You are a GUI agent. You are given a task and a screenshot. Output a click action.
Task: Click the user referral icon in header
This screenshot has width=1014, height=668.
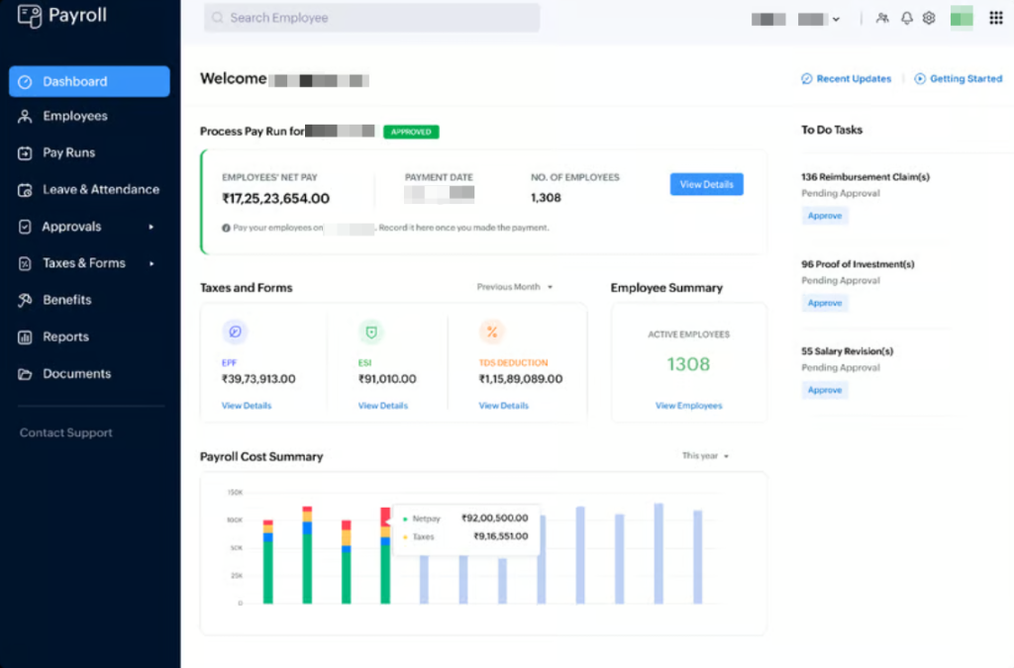click(x=882, y=18)
